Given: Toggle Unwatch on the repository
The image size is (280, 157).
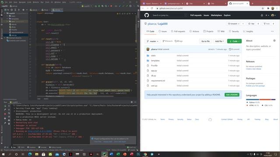Looking at the screenshot, I should tap(234, 24).
